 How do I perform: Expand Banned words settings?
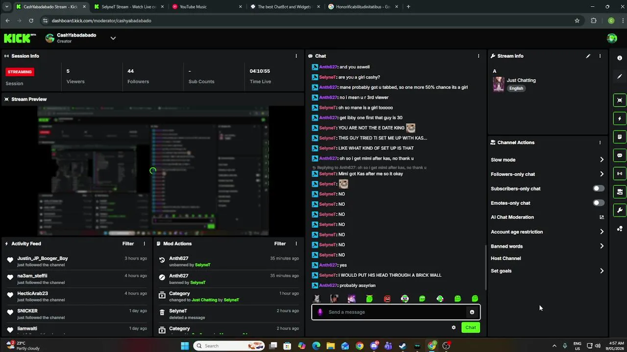pyautogui.click(x=602, y=246)
